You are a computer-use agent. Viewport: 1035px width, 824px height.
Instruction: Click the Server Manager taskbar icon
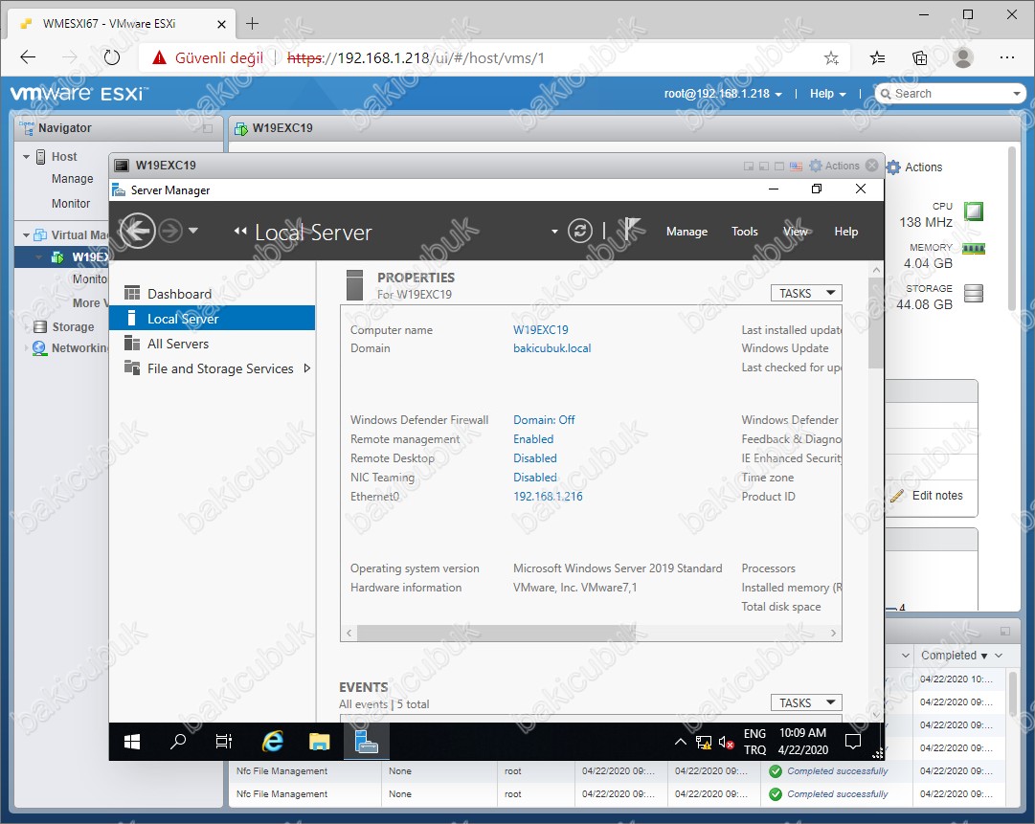tap(367, 743)
